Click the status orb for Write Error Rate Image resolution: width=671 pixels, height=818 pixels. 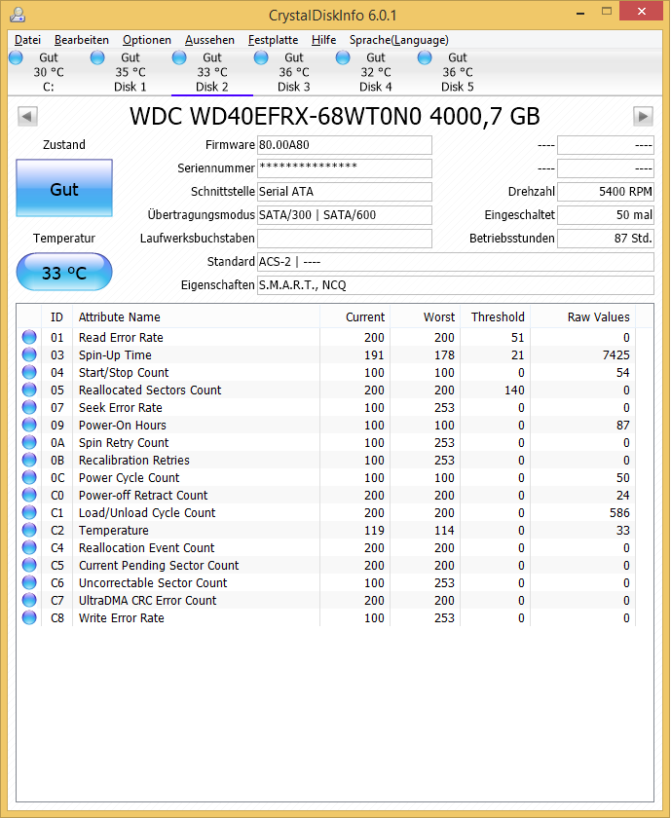(x=29, y=617)
